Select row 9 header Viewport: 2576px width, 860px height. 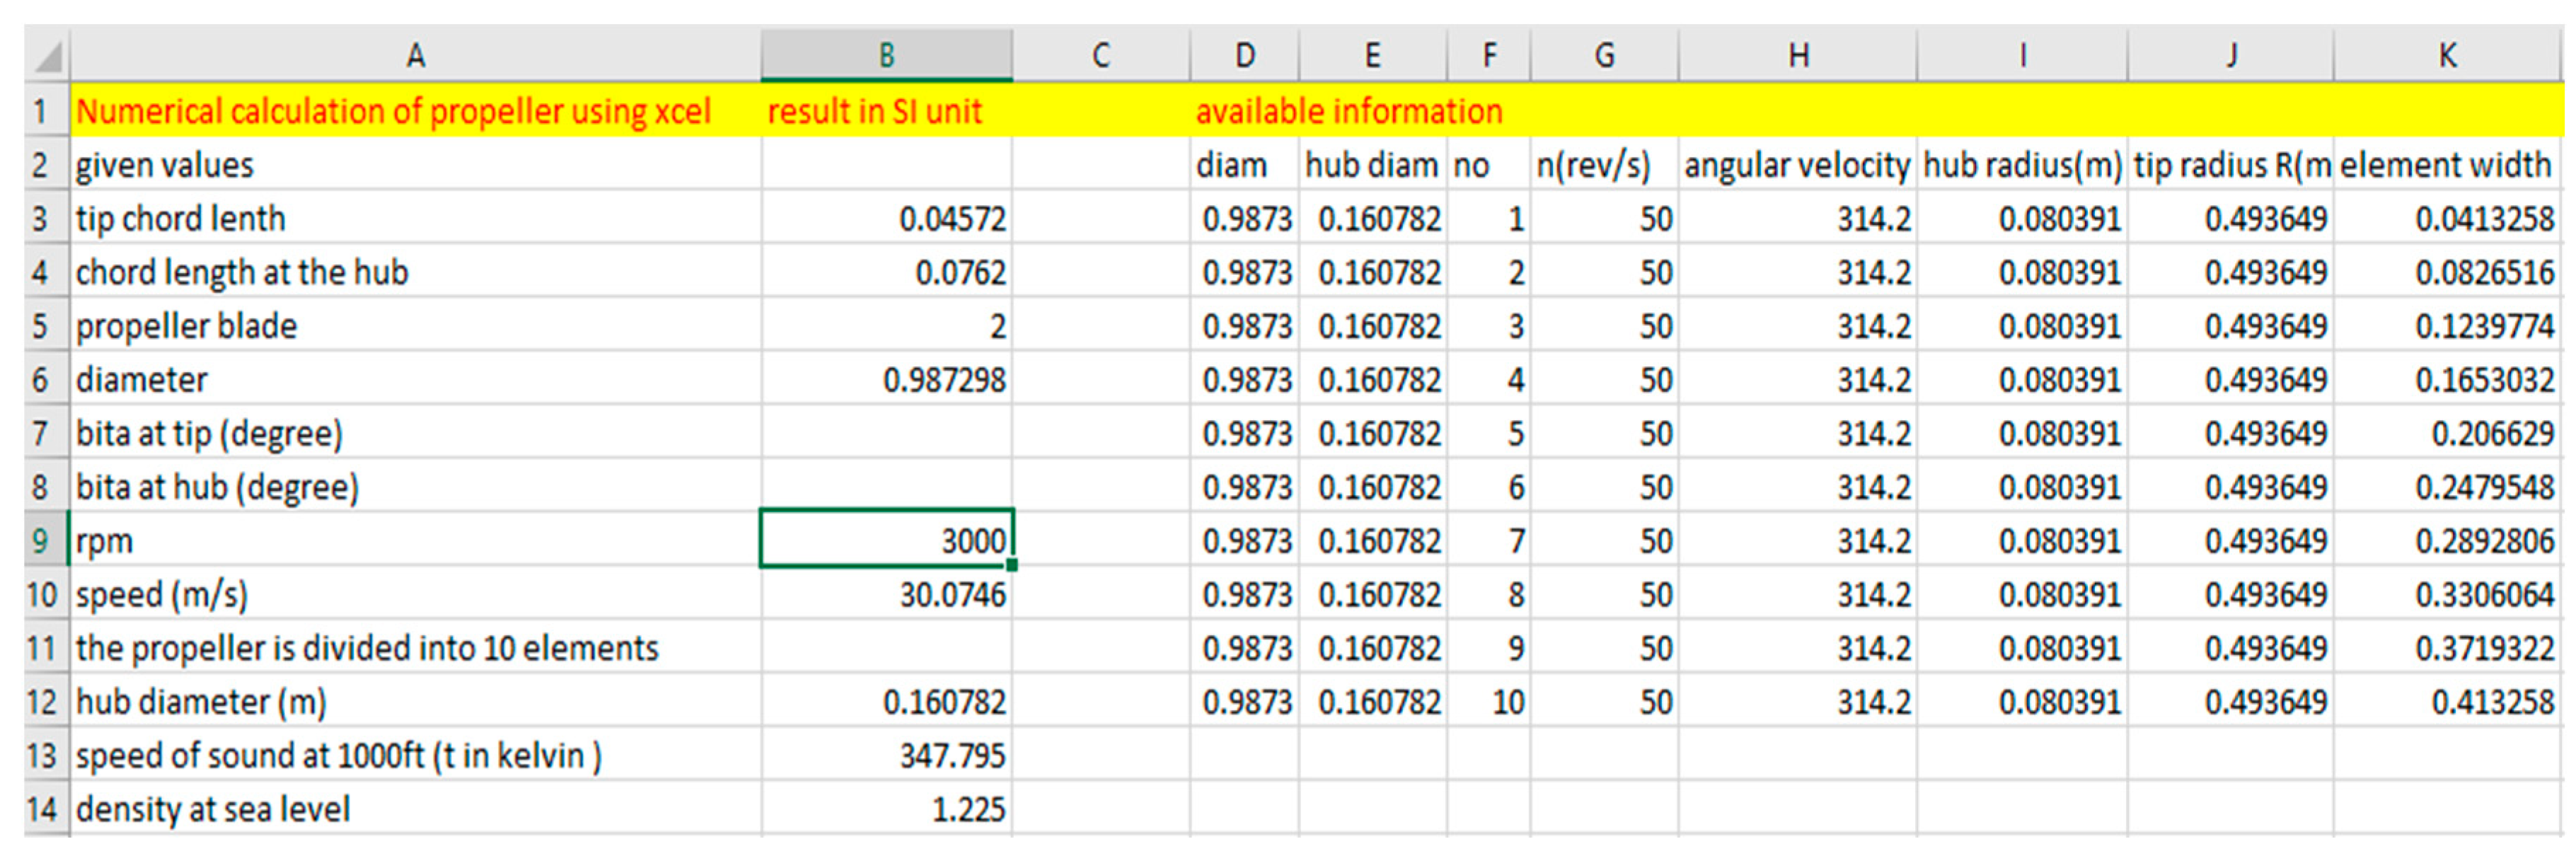[x=40, y=541]
